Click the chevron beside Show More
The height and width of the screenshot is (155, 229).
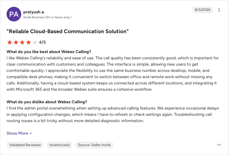pyautogui.click(x=31, y=133)
